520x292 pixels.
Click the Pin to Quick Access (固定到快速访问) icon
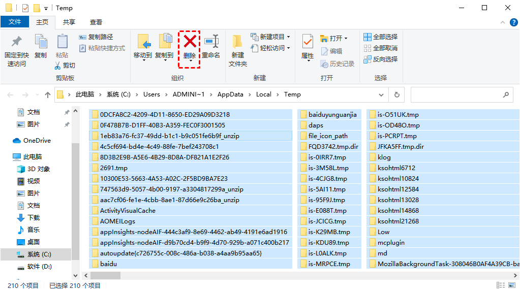16,42
